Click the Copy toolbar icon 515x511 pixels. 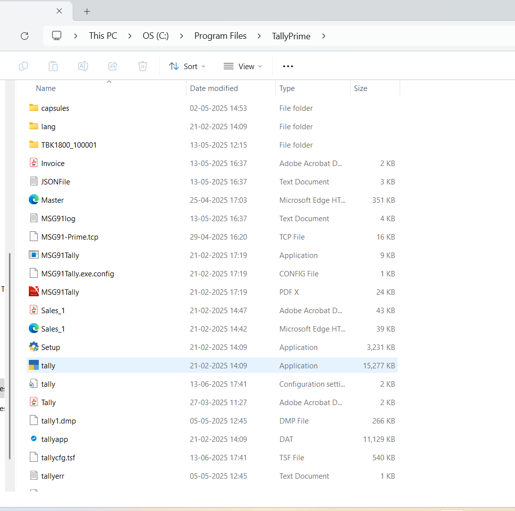tap(23, 66)
